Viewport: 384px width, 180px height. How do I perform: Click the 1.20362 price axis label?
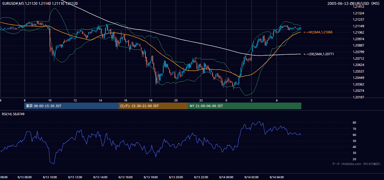click(x=358, y=84)
